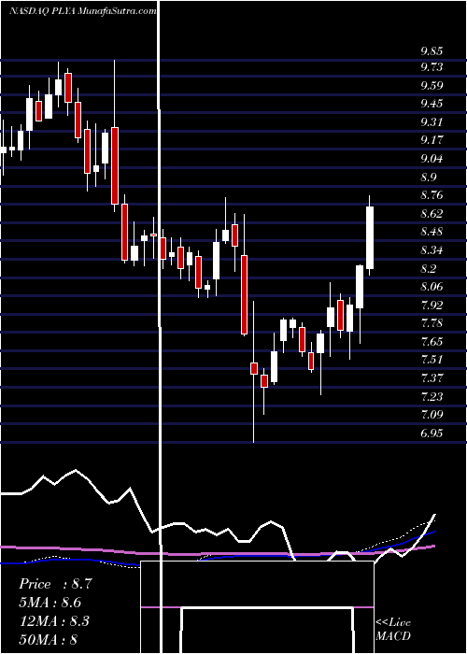The image size is (467, 654).
Task: Click the 9.45 price axis label
Action: (432, 104)
